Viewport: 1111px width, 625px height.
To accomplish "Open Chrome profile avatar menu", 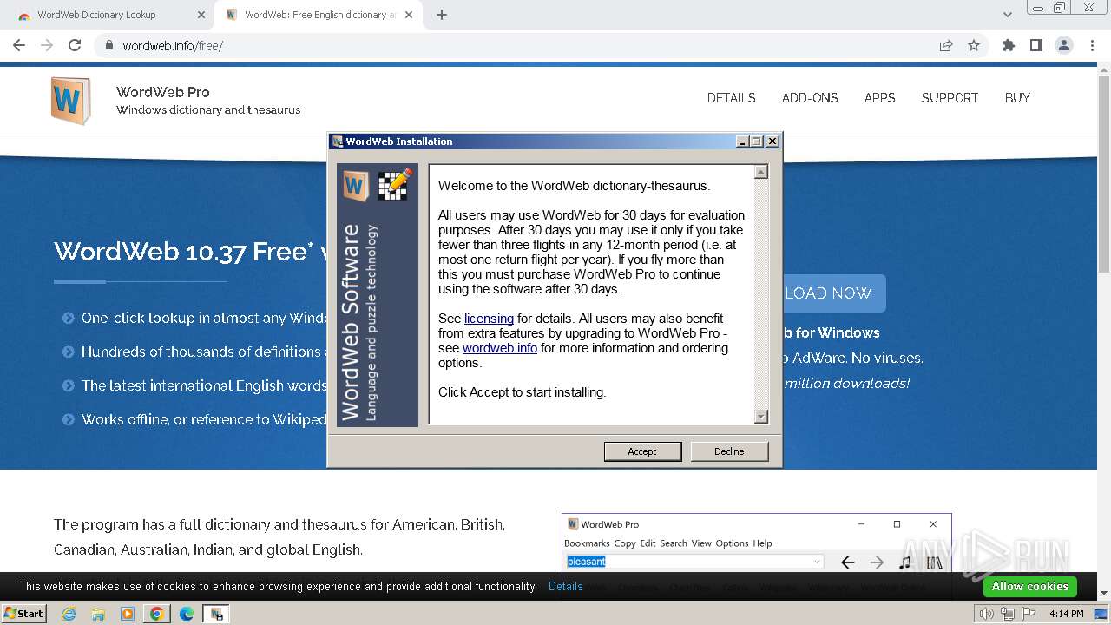I will 1063,45.
